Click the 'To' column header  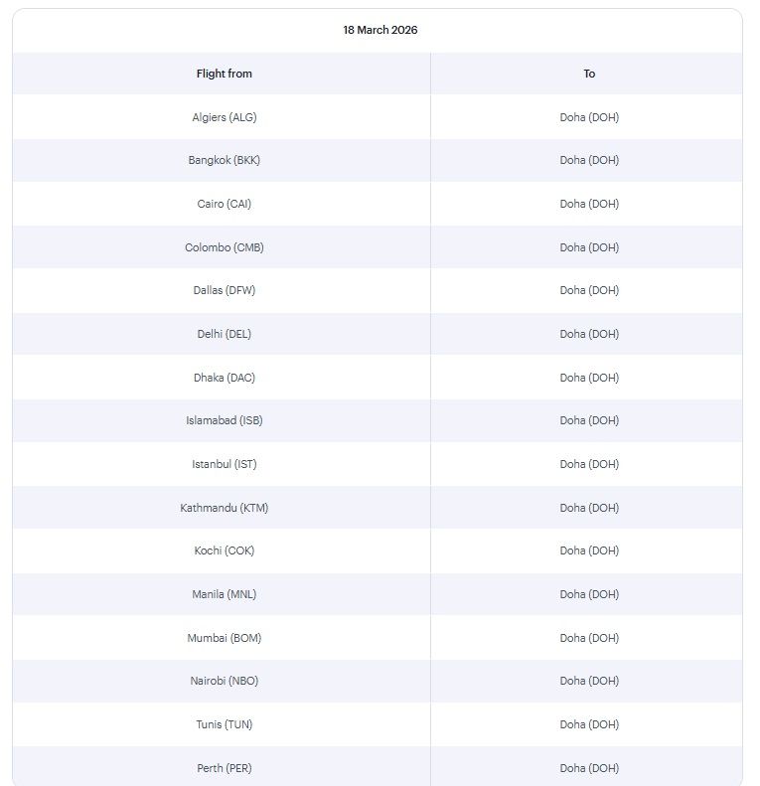point(589,74)
